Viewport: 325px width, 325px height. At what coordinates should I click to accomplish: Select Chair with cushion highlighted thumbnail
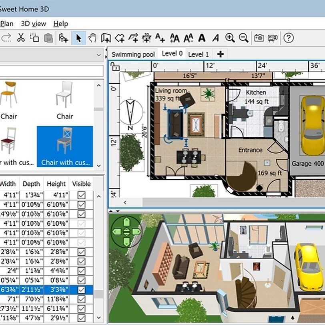(65, 146)
